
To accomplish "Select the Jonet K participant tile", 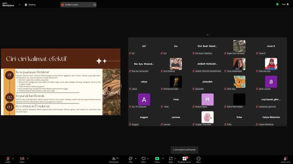I will [271, 46].
